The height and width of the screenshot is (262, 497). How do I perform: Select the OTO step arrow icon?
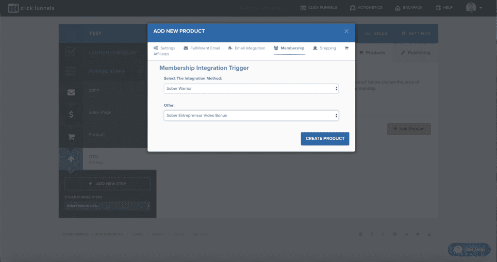pyautogui.click(x=71, y=159)
